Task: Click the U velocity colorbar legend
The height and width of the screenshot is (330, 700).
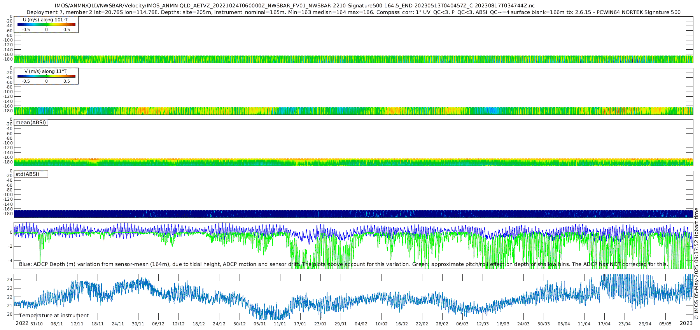Action: point(46,25)
